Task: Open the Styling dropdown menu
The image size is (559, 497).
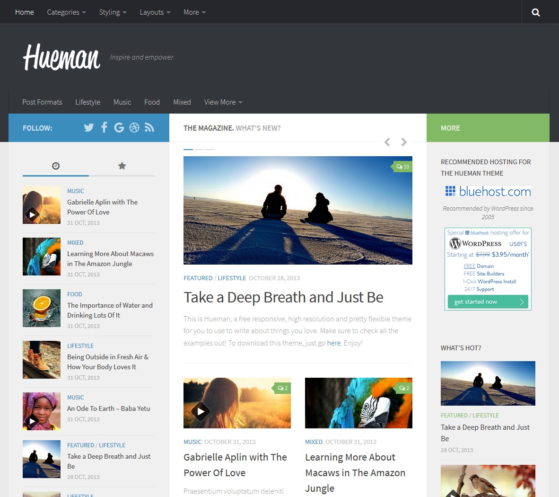Action: pyautogui.click(x=113, y=12)
